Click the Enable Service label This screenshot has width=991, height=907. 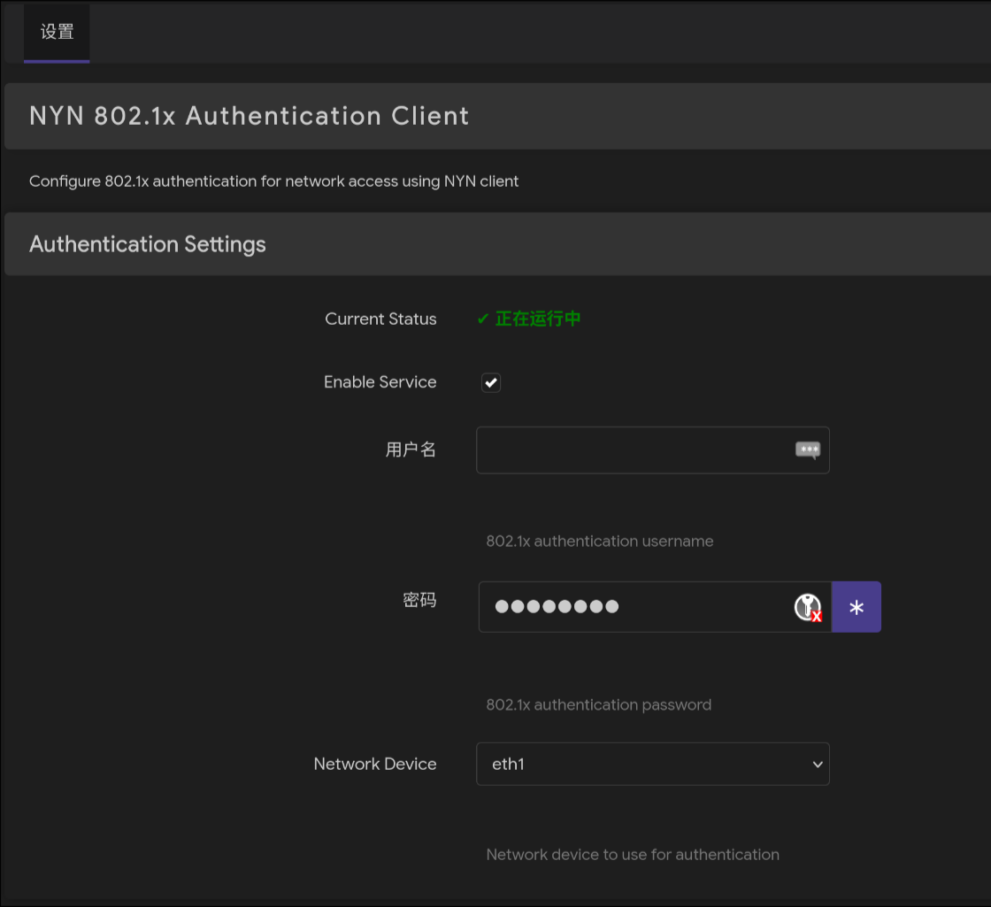(380, 382)
